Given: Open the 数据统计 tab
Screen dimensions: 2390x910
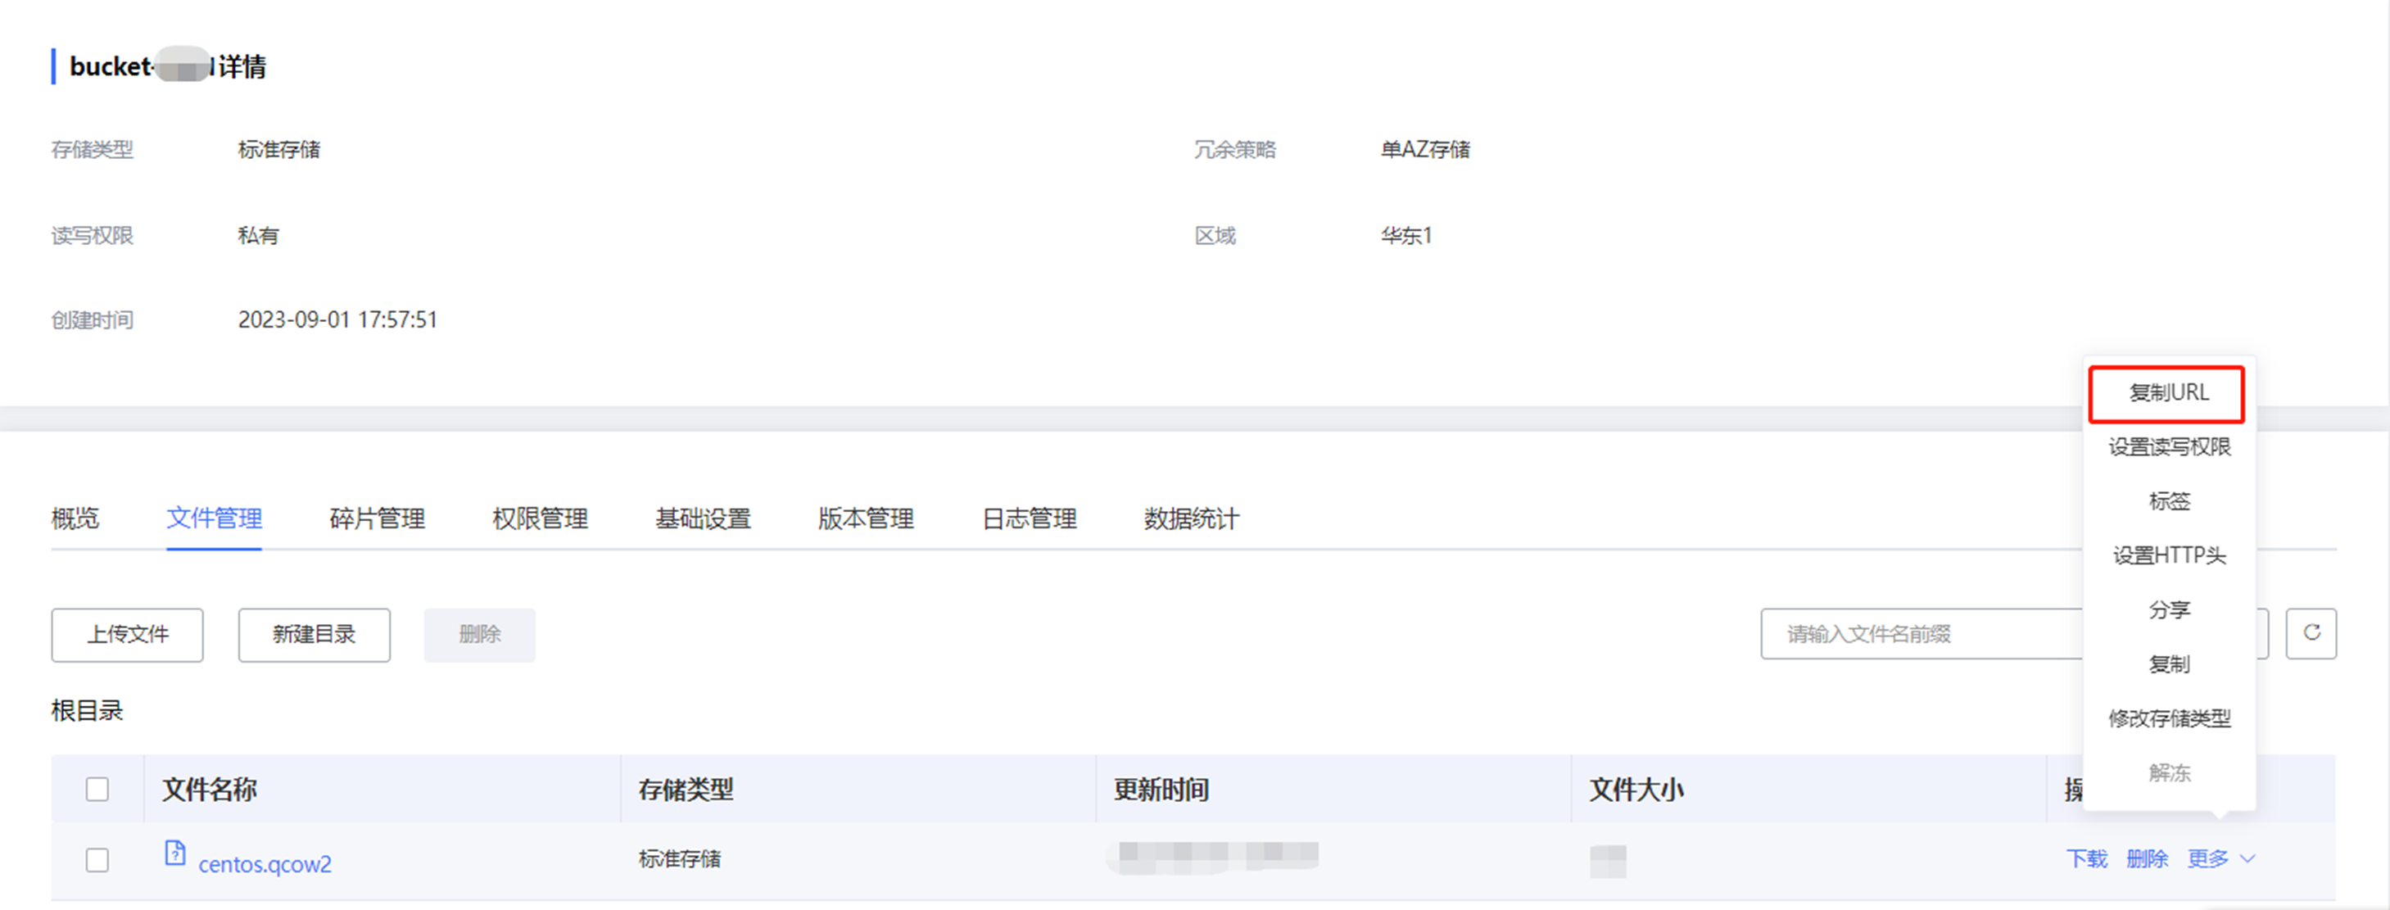Looking at the screenshot, I should [x=1191, y=518].
